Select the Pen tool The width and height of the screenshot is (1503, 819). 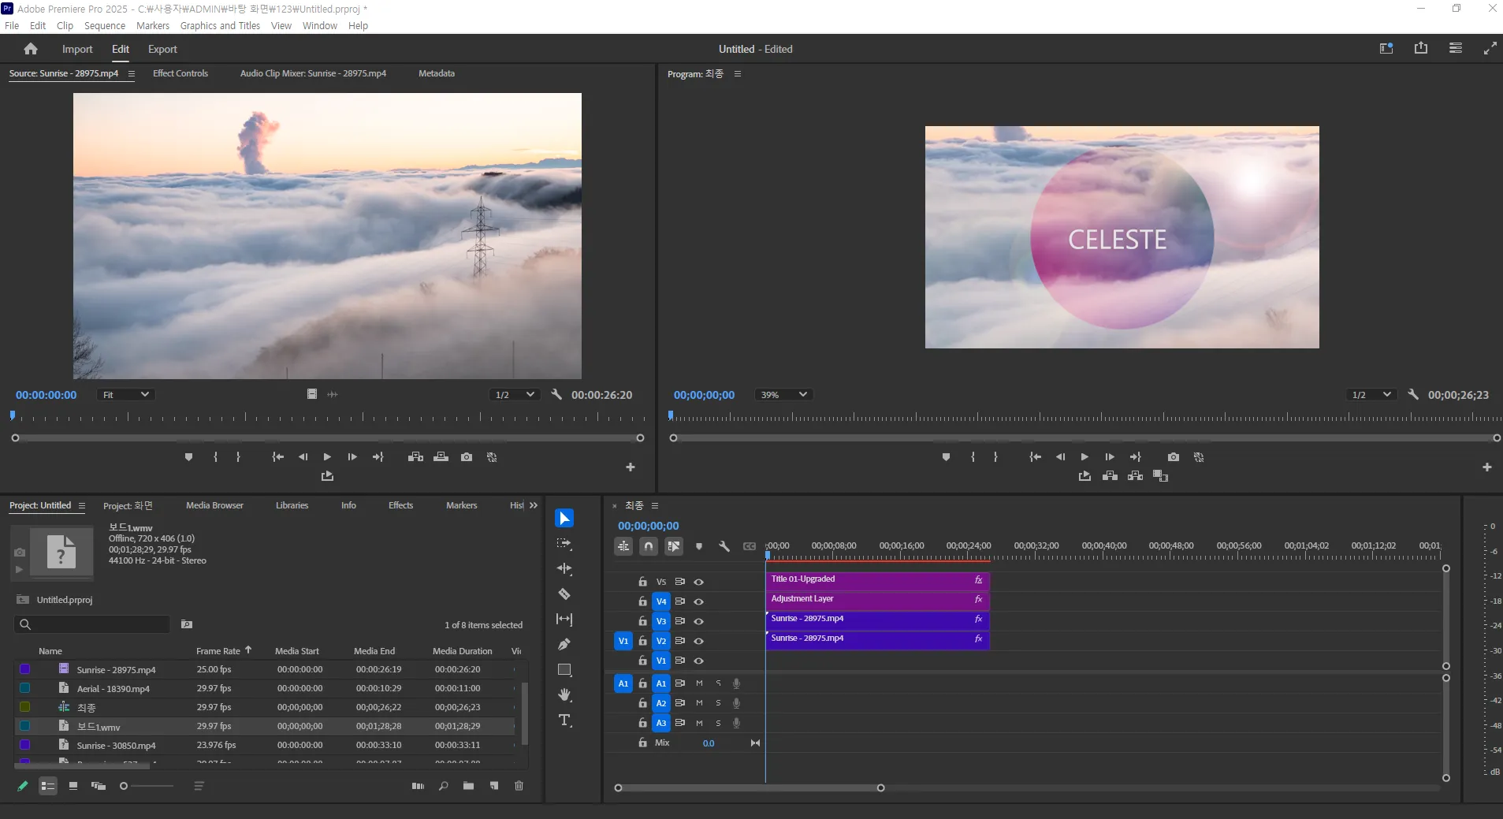564,645
